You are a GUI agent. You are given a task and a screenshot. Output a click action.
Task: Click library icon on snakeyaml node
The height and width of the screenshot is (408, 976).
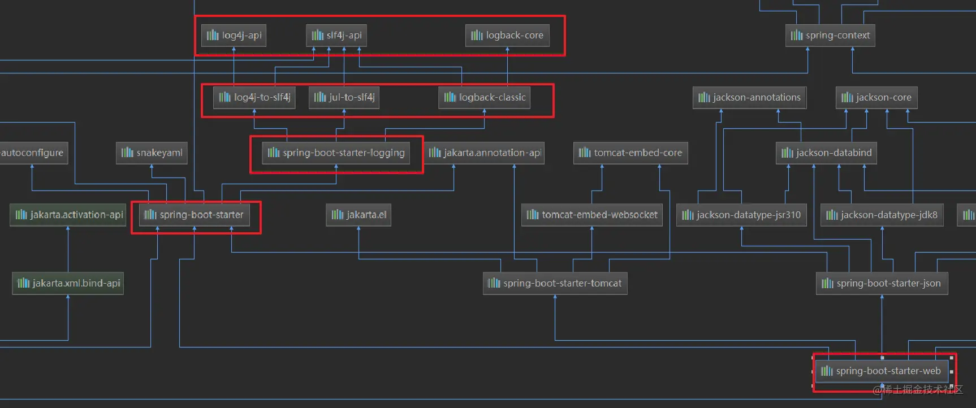(127, 153)
